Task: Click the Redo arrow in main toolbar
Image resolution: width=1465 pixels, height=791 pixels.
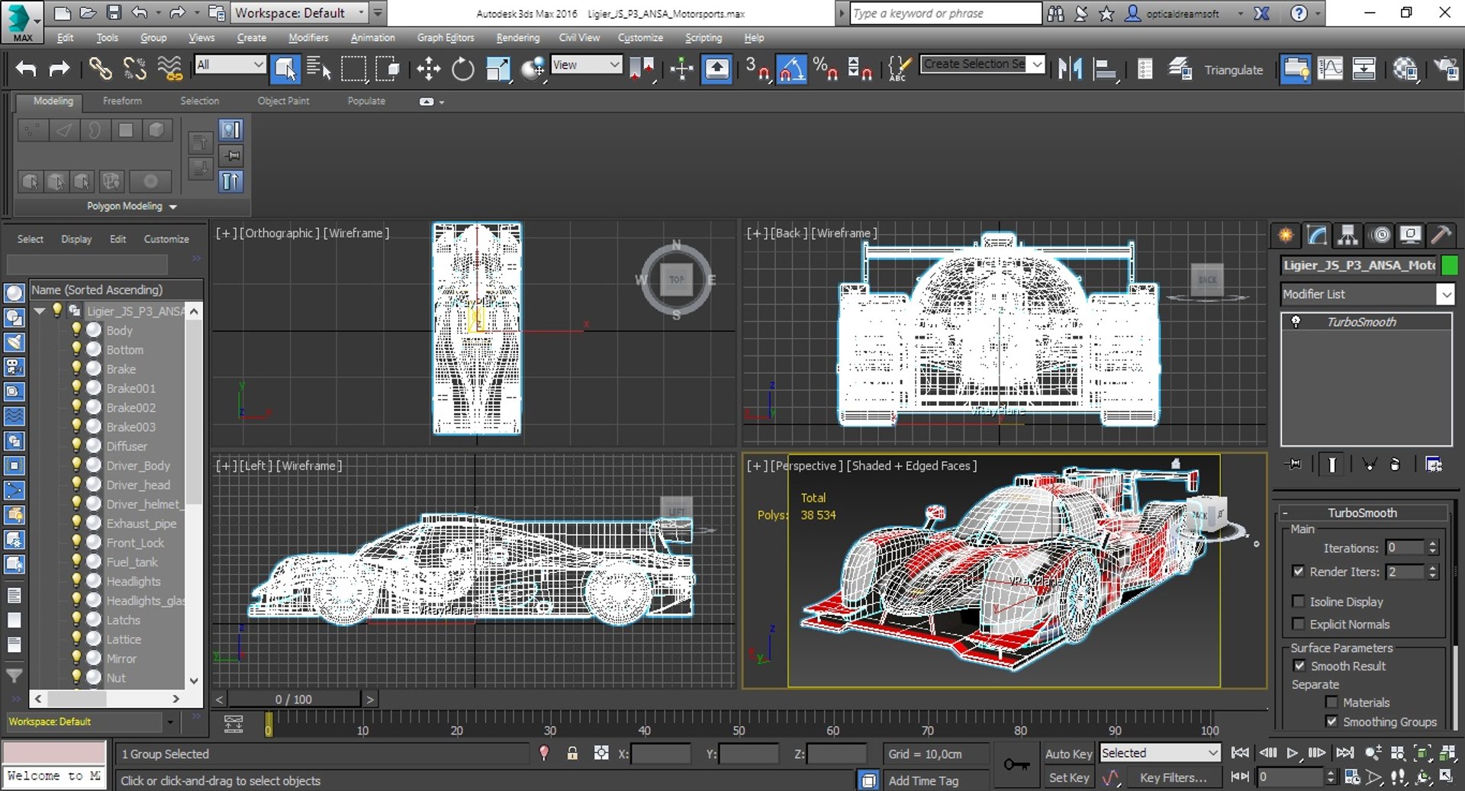Action: 59,69
